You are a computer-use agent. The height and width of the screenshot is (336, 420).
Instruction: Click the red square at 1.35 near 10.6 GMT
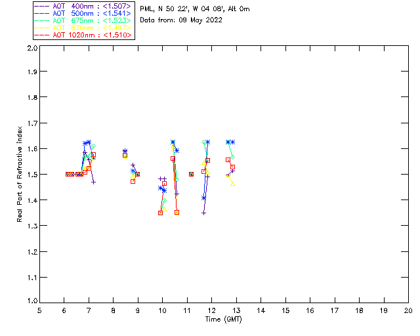click(177, 212)
